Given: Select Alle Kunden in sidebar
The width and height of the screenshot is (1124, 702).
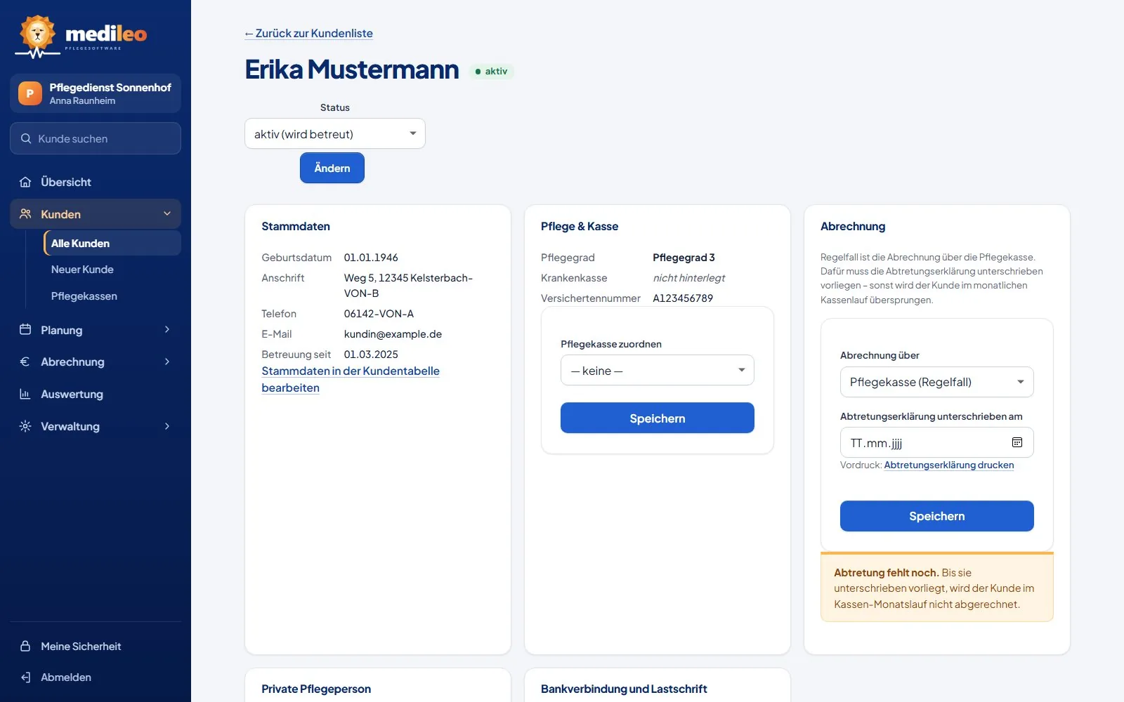Looking at the screenshot, I should click(112, 243).
